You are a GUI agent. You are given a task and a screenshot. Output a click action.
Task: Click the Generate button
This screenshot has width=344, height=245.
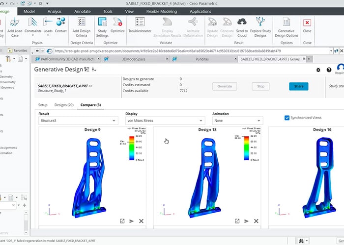[x=225, y=86]
